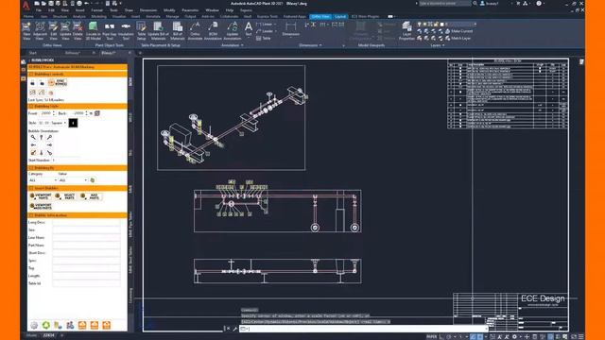Image resolution: width=605 pixels, height=340 pixels.
Task: Expand the Annotation panel flyout
Action: point(233,45)
